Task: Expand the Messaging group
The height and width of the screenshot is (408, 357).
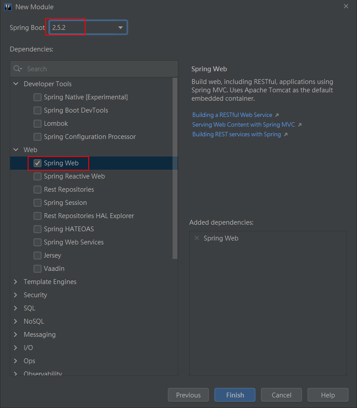Action: tap(16, 335)
